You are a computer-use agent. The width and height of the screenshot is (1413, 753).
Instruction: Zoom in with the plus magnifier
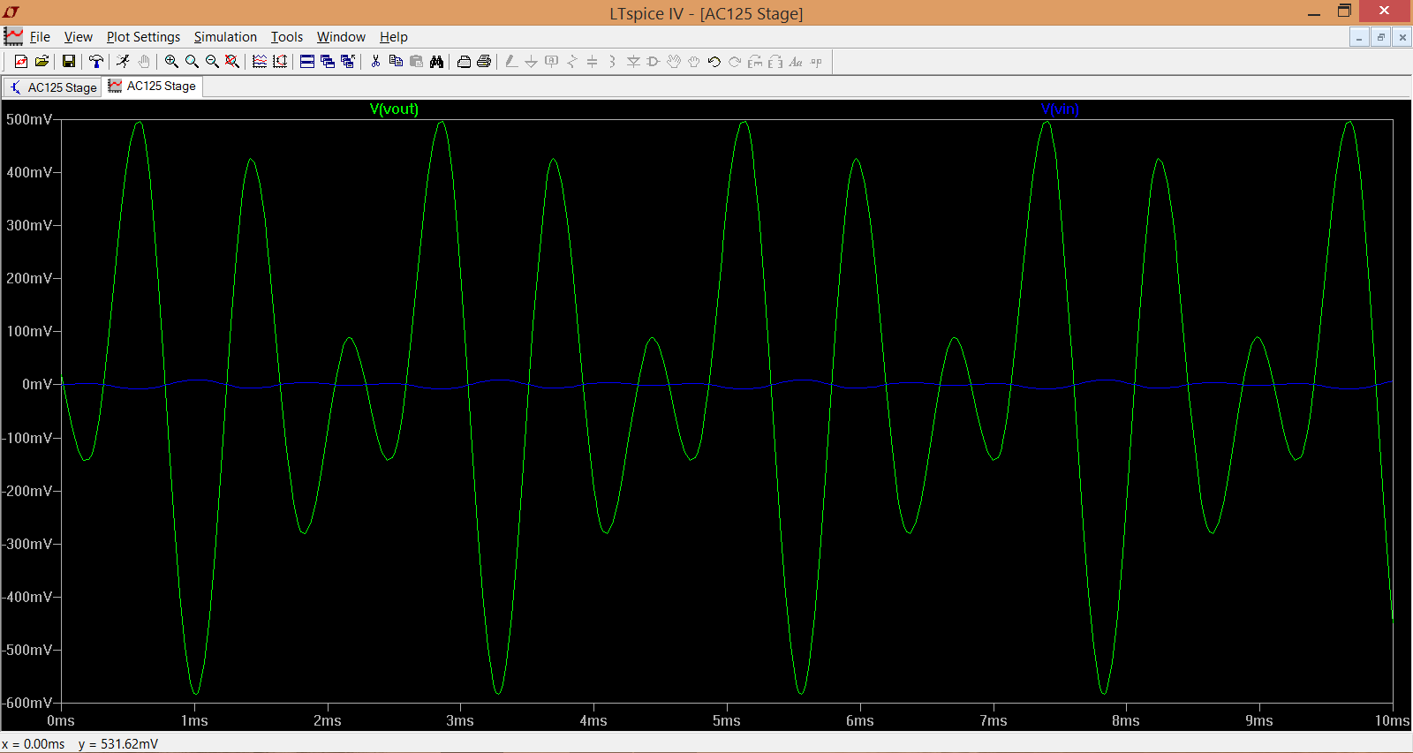pos(171,61)
